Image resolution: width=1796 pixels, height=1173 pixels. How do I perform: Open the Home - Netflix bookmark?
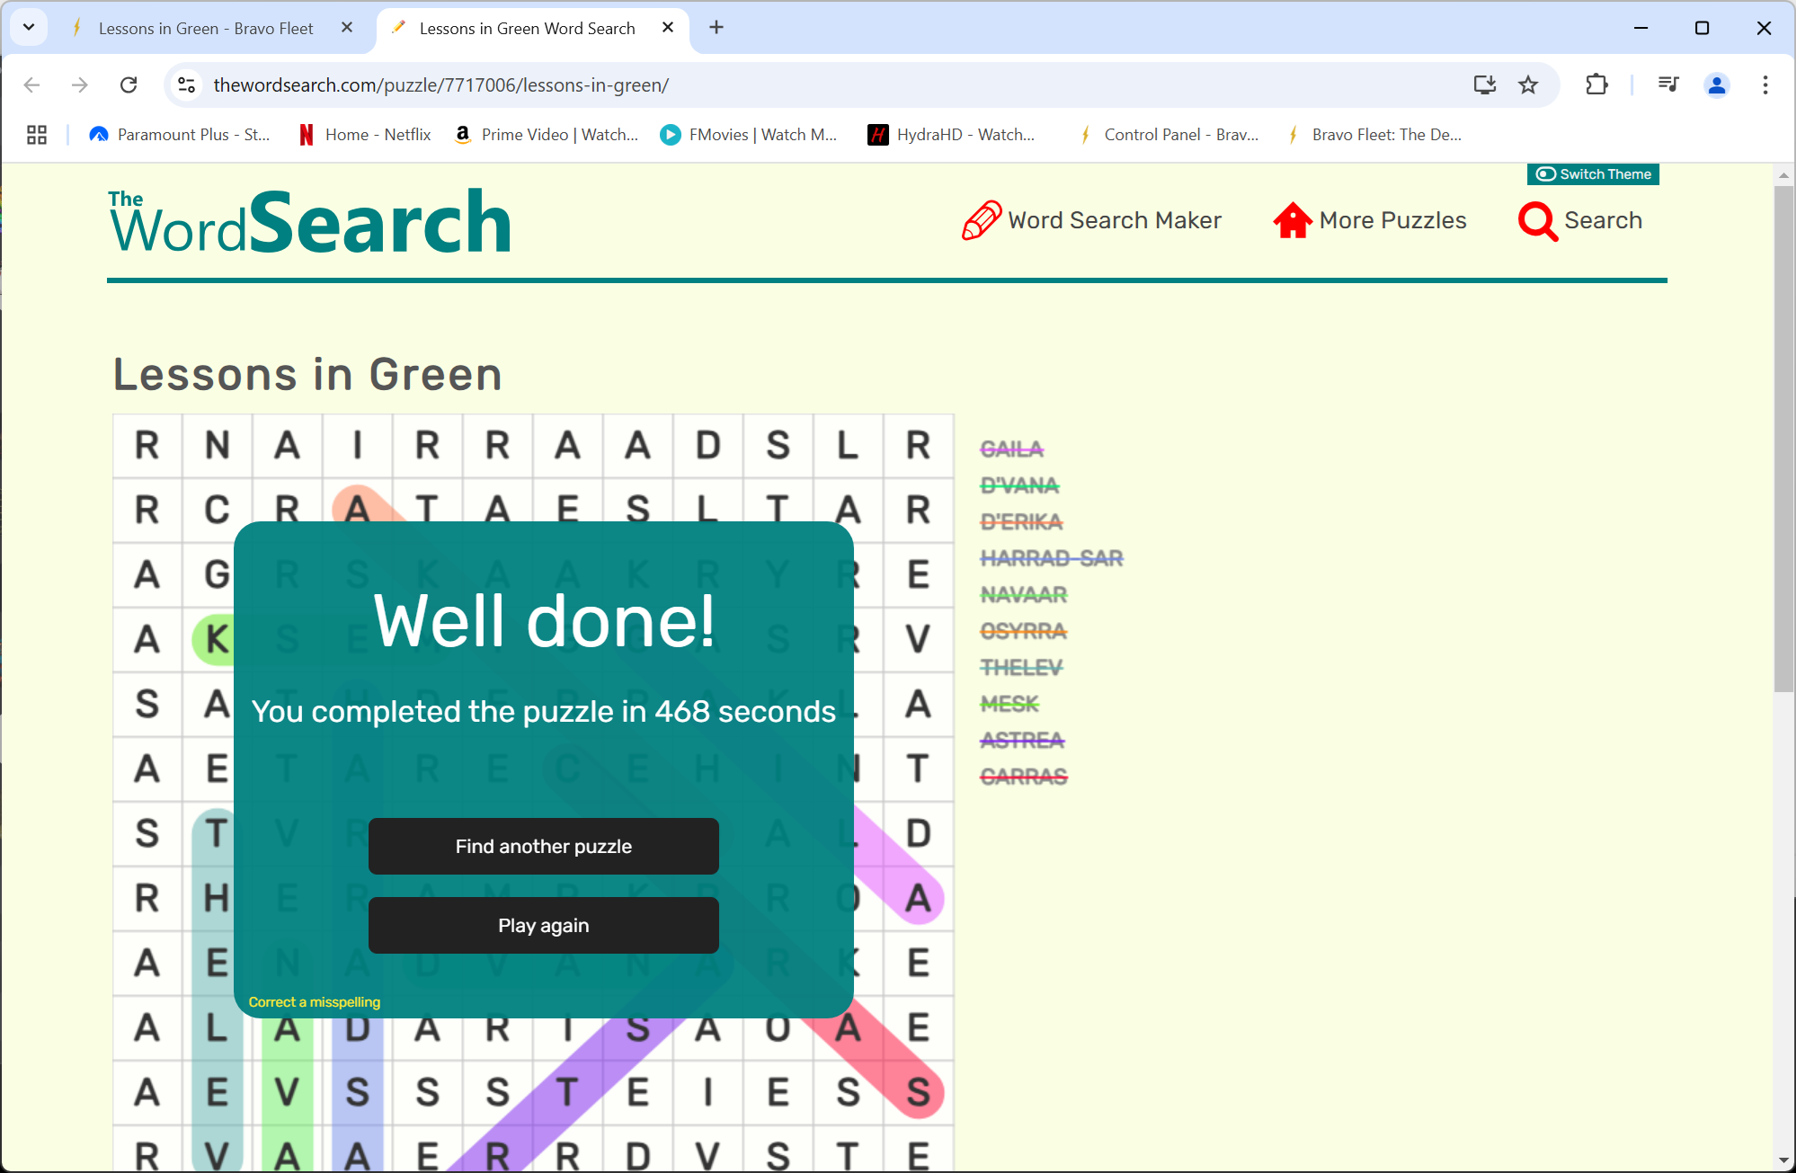pyautogui.click(x=364, y=135)
